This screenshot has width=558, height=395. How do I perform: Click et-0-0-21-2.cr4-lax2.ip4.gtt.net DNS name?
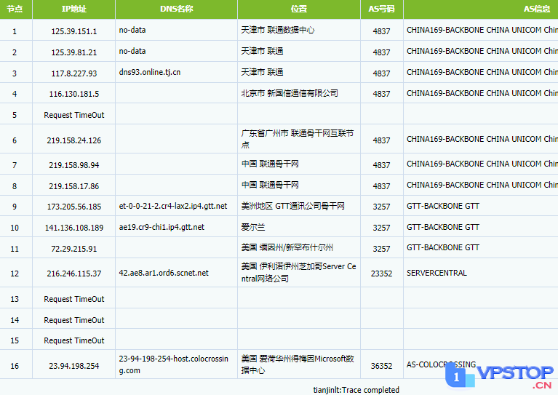(173, 206)
